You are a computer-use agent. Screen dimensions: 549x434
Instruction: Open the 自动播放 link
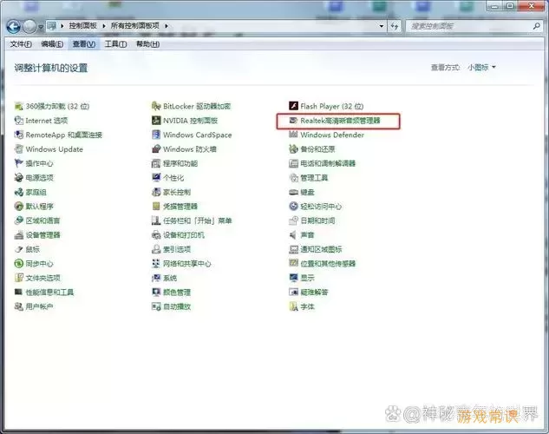click(177, 306)
